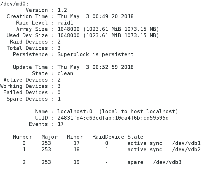Select the Events value 17
Image resolution: width=202 pixels, height=169 pixels.
[x=60, y=124]
